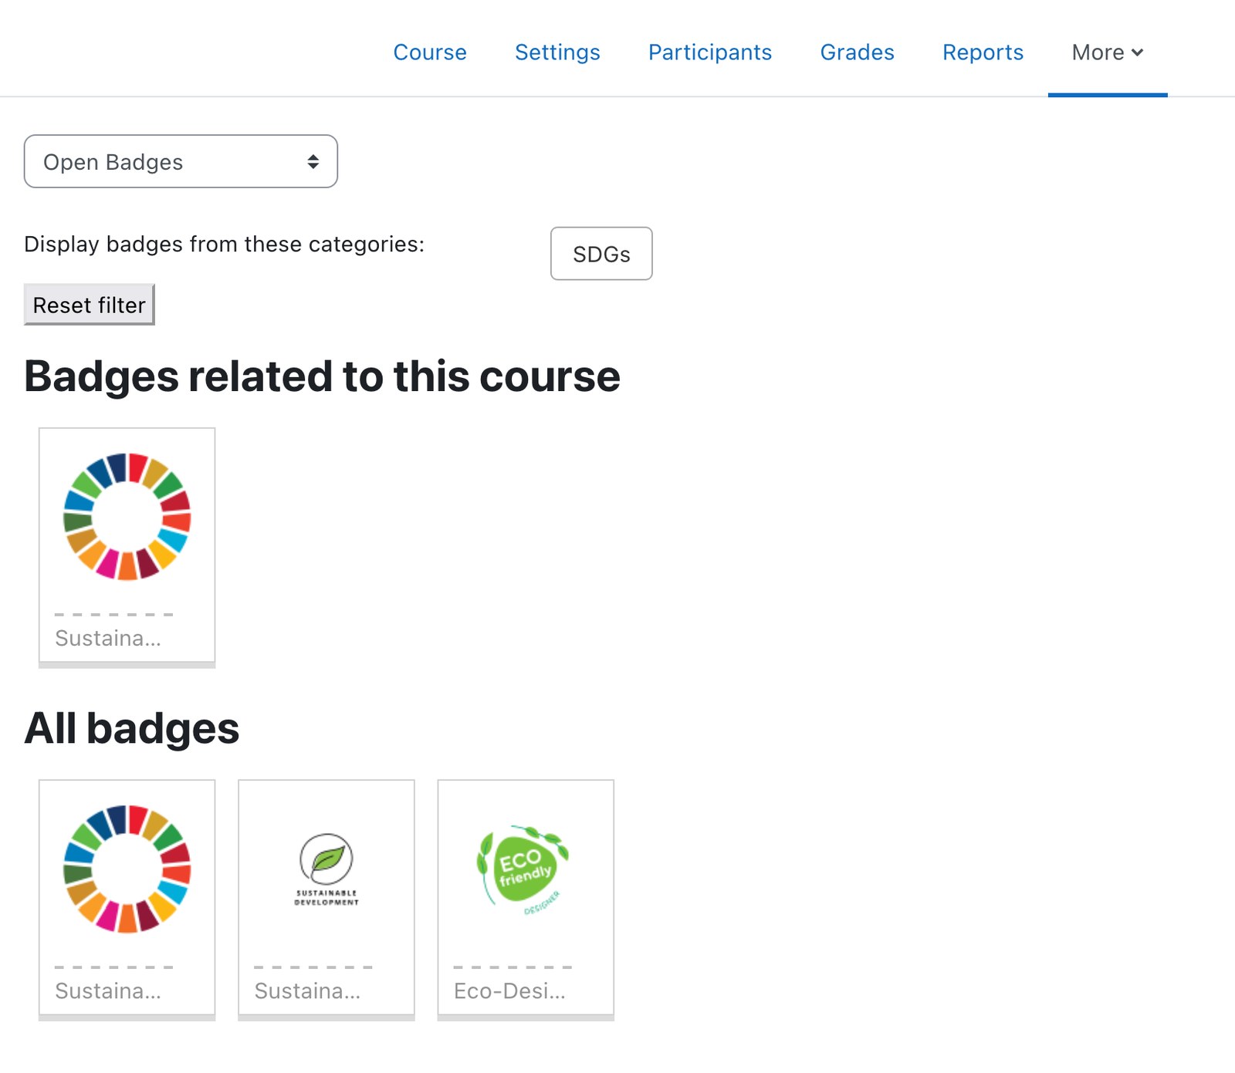Switch to the Grades tab
Image resolution: width=1235 pixels, height=1073 pixels.
point(857,52)
